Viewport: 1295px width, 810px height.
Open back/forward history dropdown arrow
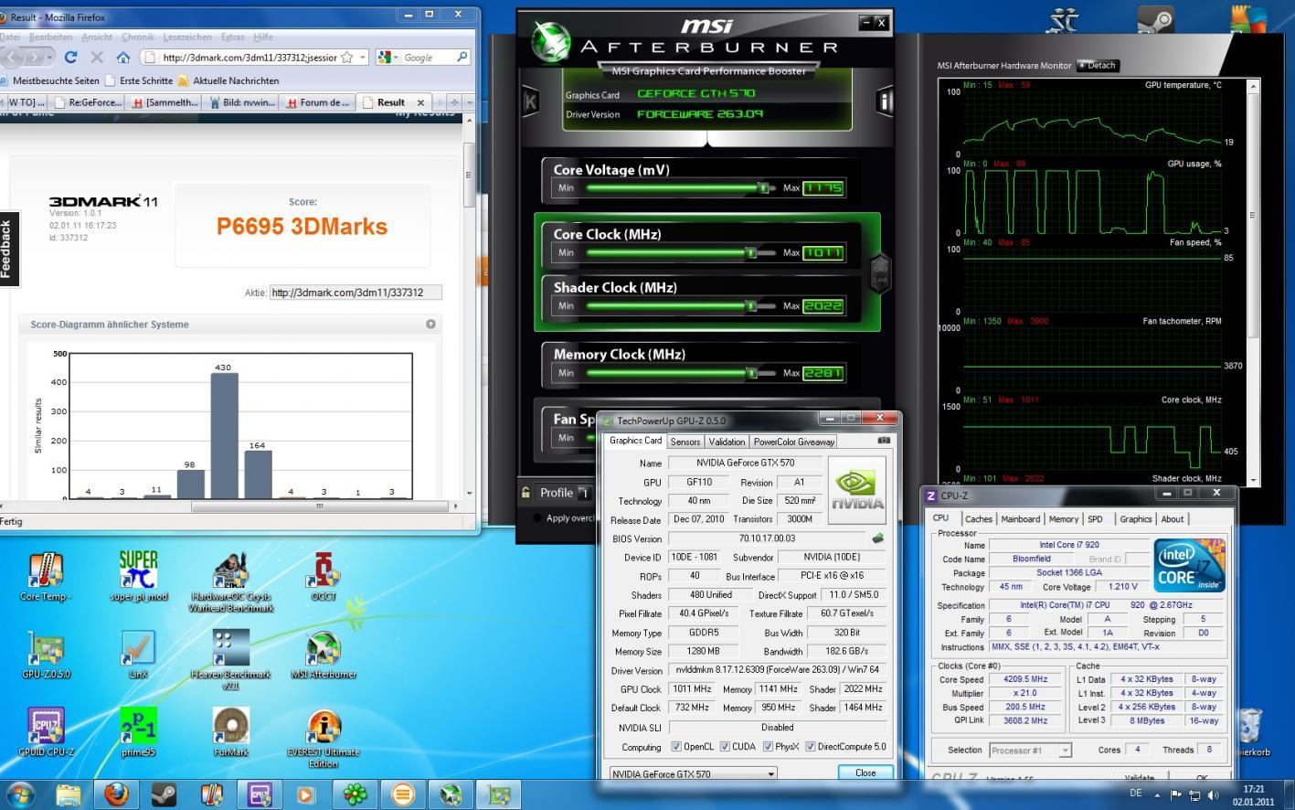coord(51,57)
